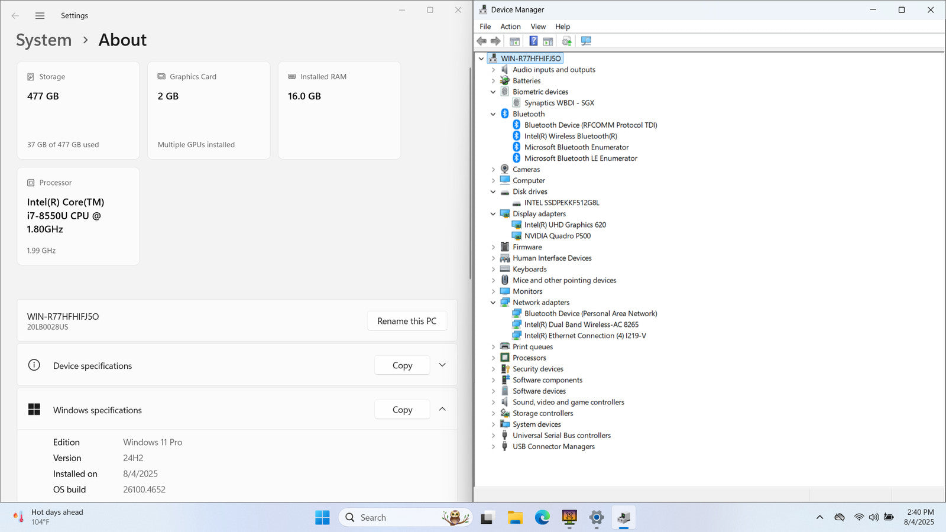Click the blue Help question mark icon
This screenshot has height=532, width=946.
pyautogui.click(x=533, y=41)
